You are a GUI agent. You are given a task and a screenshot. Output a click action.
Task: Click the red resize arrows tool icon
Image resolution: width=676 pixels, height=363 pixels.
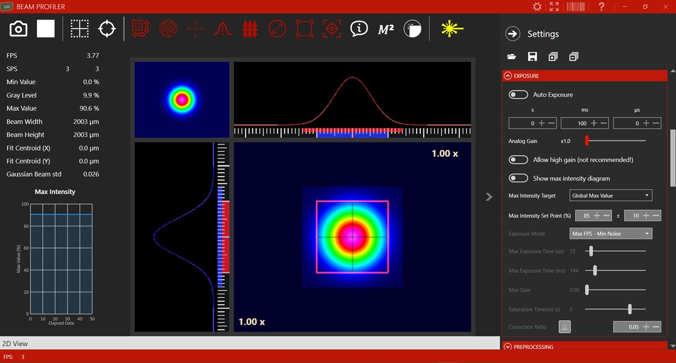click(141, 29)
